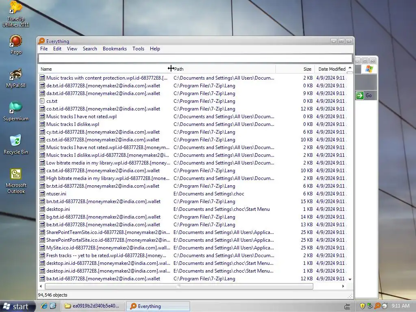Sort results by Size column header
Screen dimensions: 416x312
(295, 69)
